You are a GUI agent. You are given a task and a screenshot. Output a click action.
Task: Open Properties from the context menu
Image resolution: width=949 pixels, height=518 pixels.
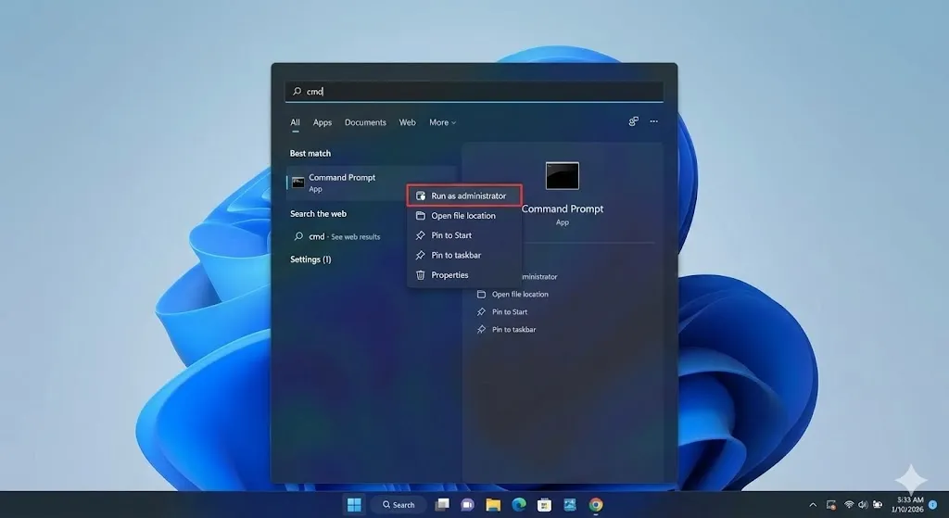[x=464, y=275]
